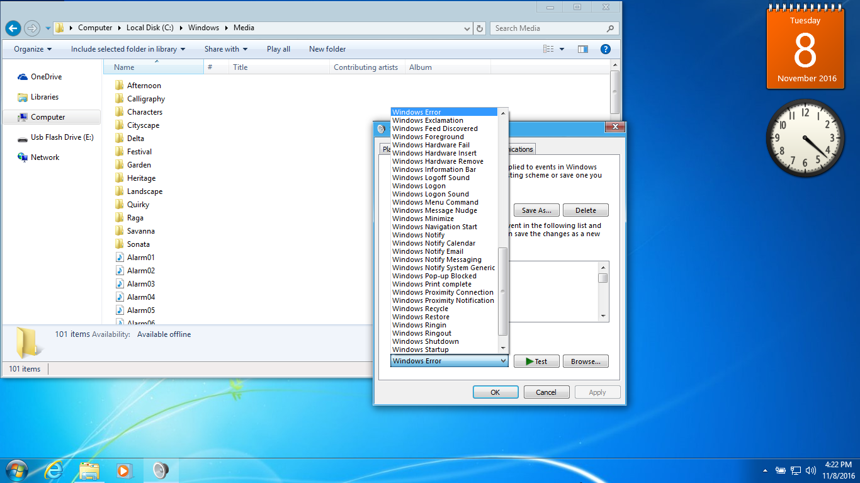Open Internet Explorer from the taskbar
This screenshot has width=860, height=483.
54,470
